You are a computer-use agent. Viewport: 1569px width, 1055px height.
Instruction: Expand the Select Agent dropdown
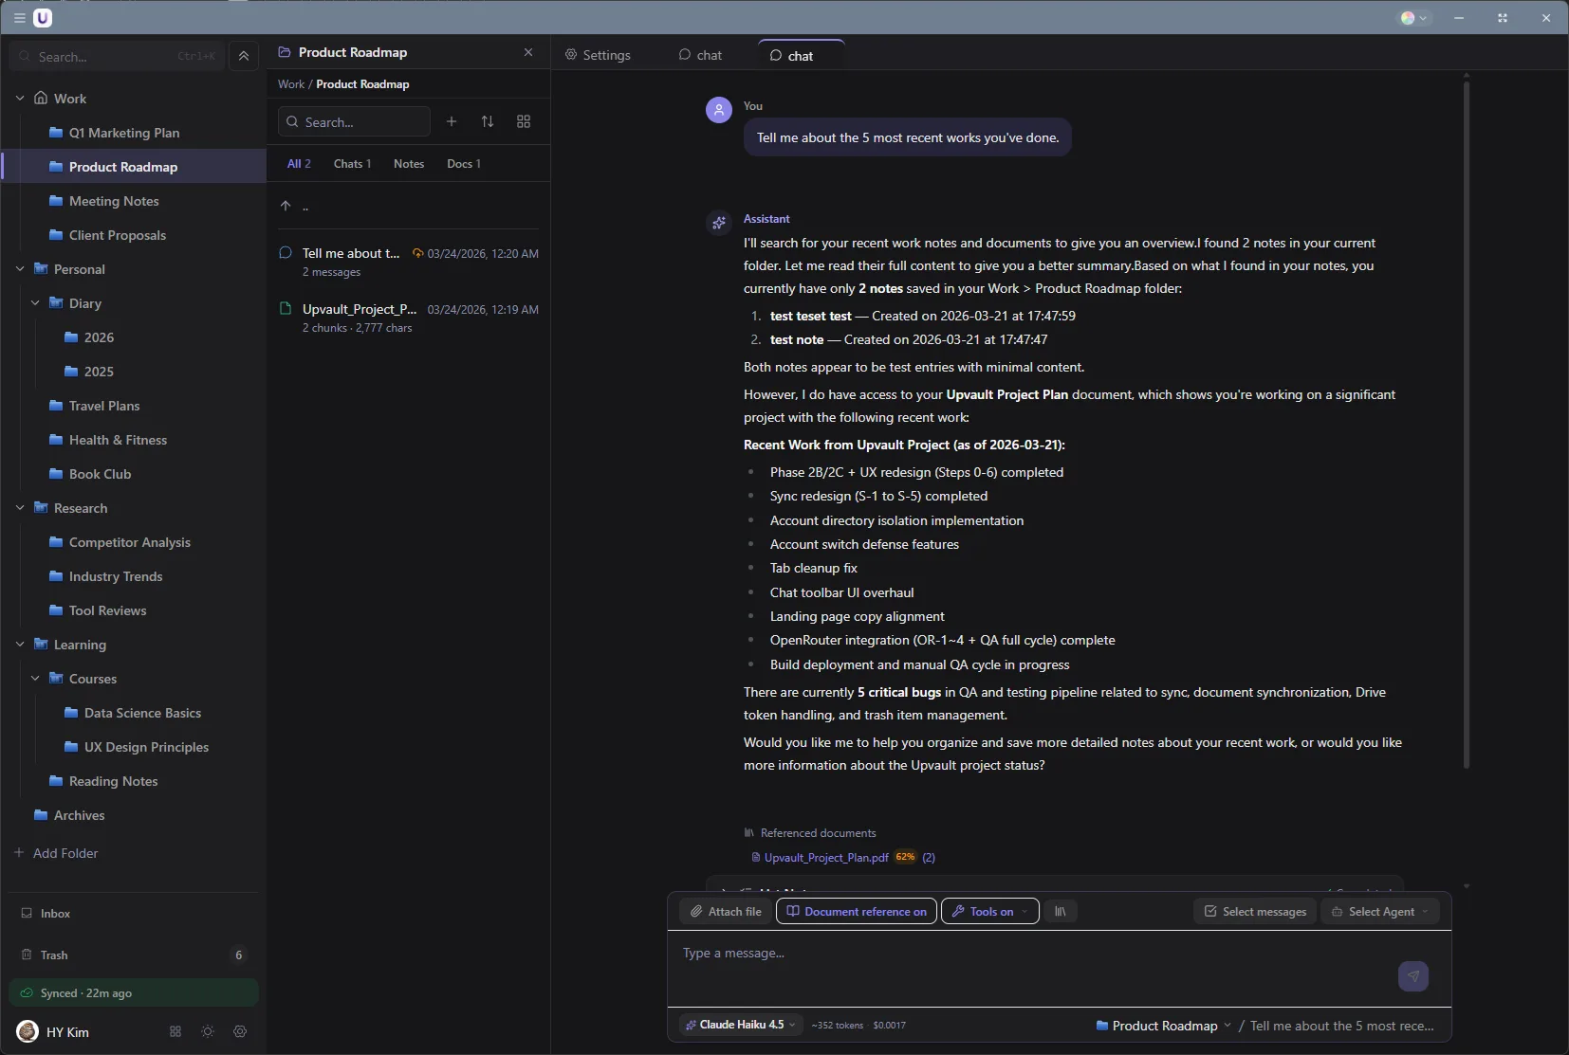coord(1381,911)
